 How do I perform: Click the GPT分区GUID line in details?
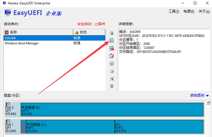tap(162, 36)
